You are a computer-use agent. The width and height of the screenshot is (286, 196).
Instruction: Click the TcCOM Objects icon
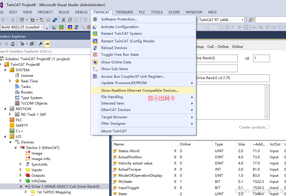point(17,103)
